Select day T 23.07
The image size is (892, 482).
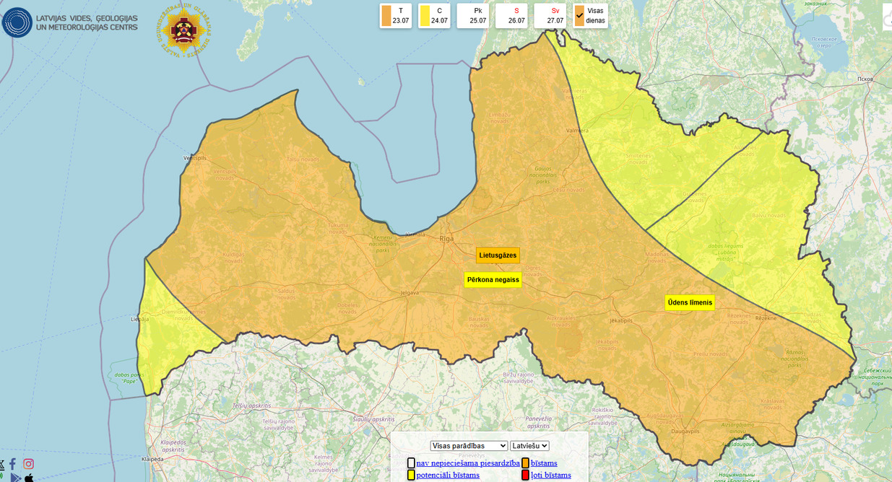395,16
